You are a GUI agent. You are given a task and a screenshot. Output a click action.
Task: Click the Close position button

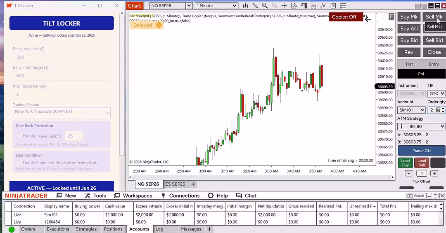(x=434, y=52)
